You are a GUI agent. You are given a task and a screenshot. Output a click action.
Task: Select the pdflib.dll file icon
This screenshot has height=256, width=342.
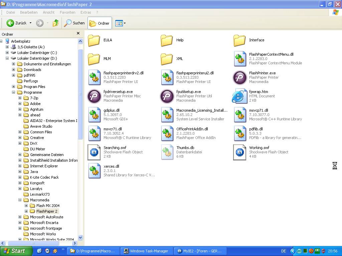pyautogui.click(x=240, y=134)
